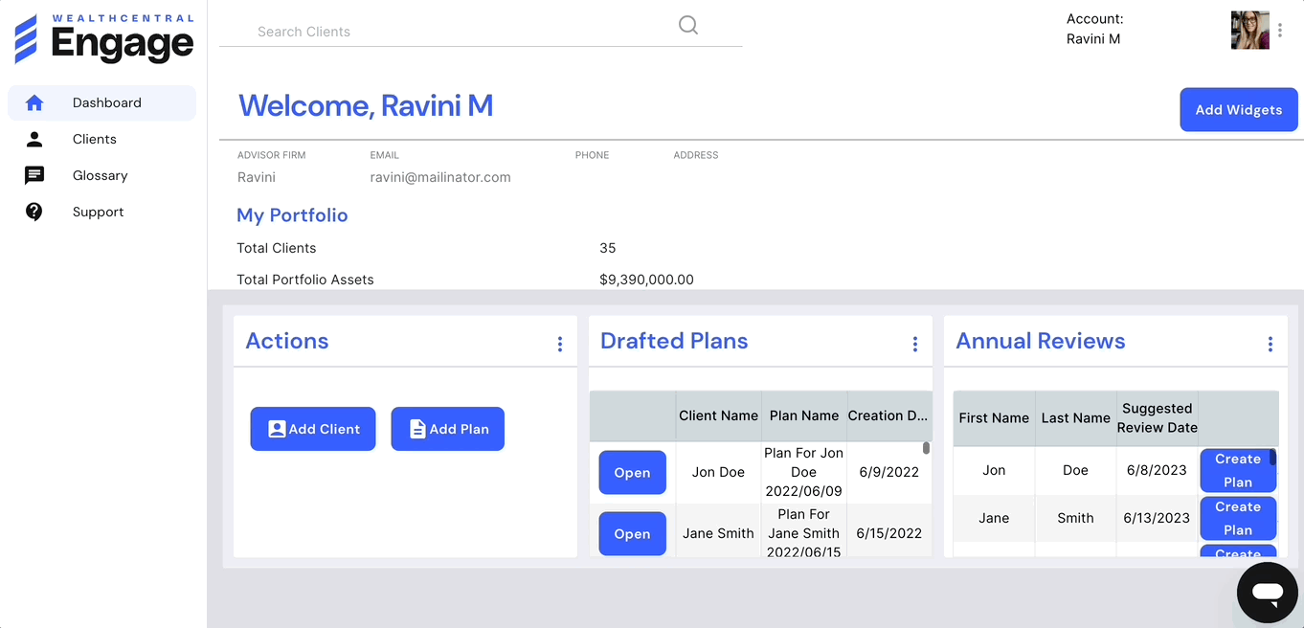Image resolution: width=1304 pixels, height=628 pixels.
Task: Select the 6/13/2023 review date cell
Action: [1157, 518]
